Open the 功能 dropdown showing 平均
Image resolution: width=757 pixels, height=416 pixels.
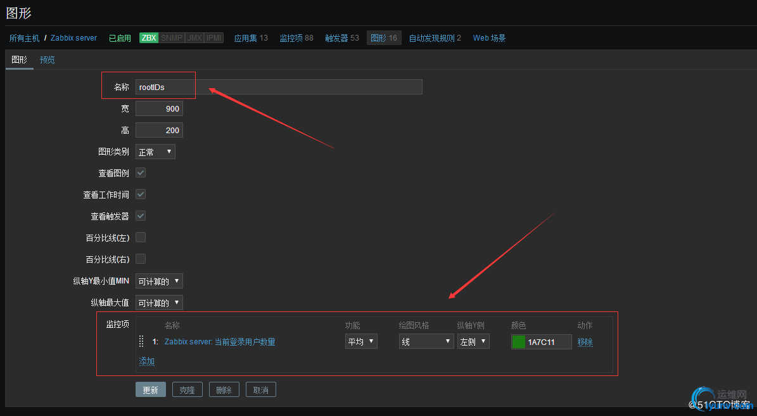tap(361, 342)
